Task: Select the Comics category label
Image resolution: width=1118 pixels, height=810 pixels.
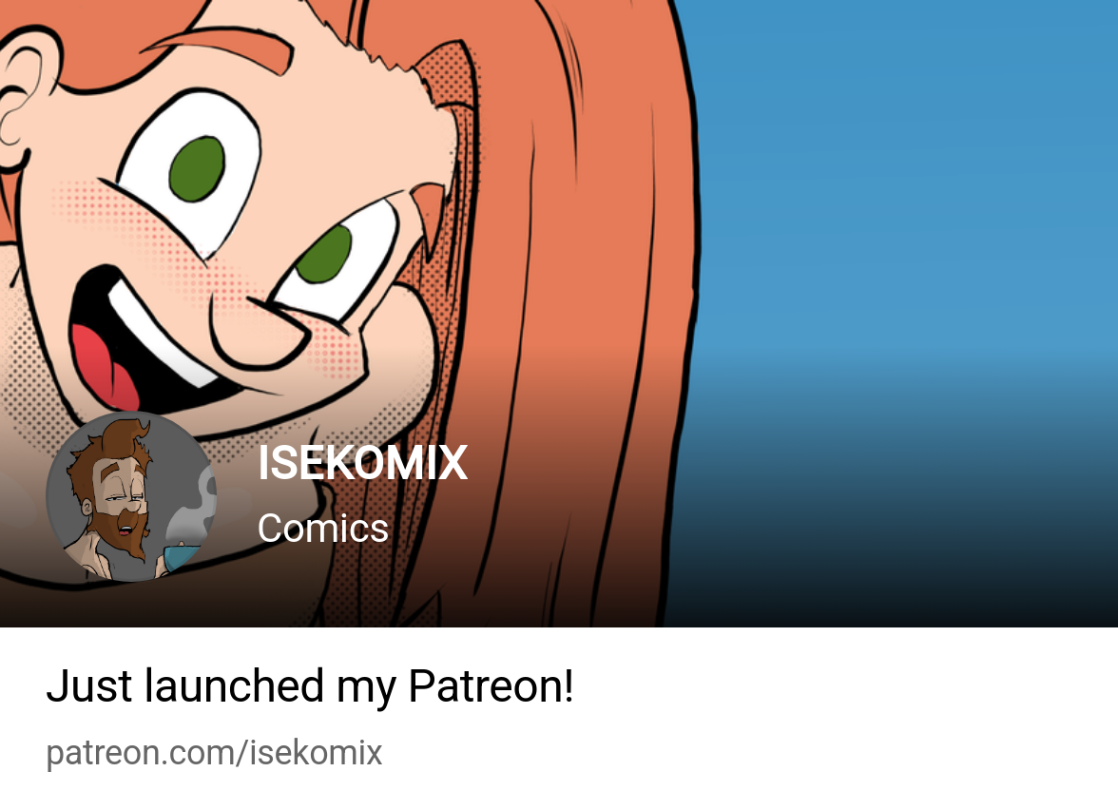Action: pos(323,529)
